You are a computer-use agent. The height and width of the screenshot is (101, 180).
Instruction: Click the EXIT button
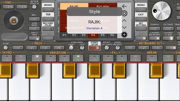[x=141, y=19]
